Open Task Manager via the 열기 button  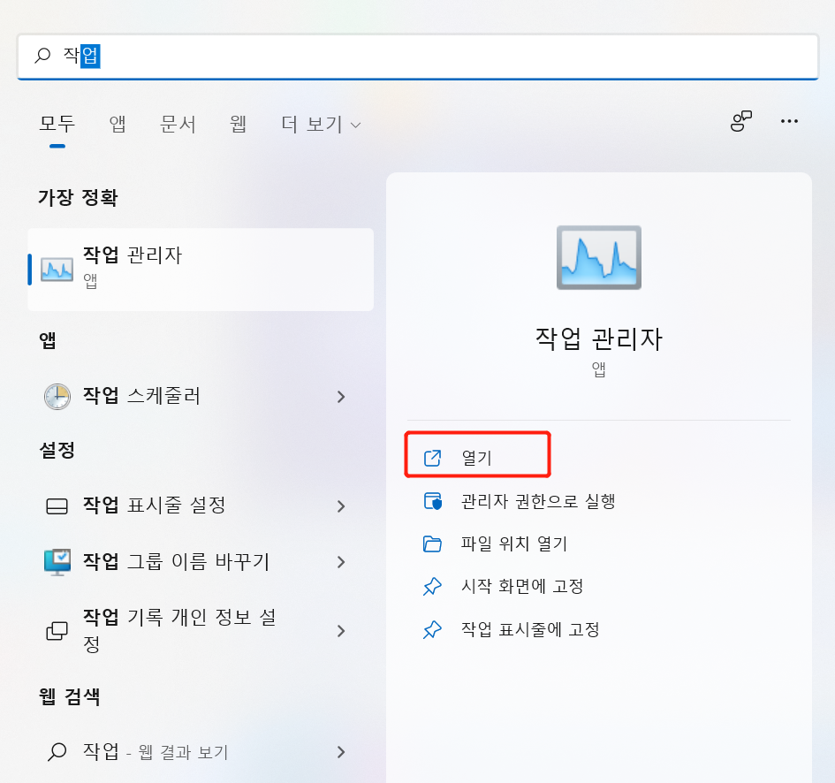point(477,453)
